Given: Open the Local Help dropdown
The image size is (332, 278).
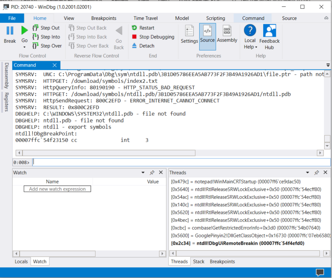Looking at the screenshot, I should pos(250,47).
